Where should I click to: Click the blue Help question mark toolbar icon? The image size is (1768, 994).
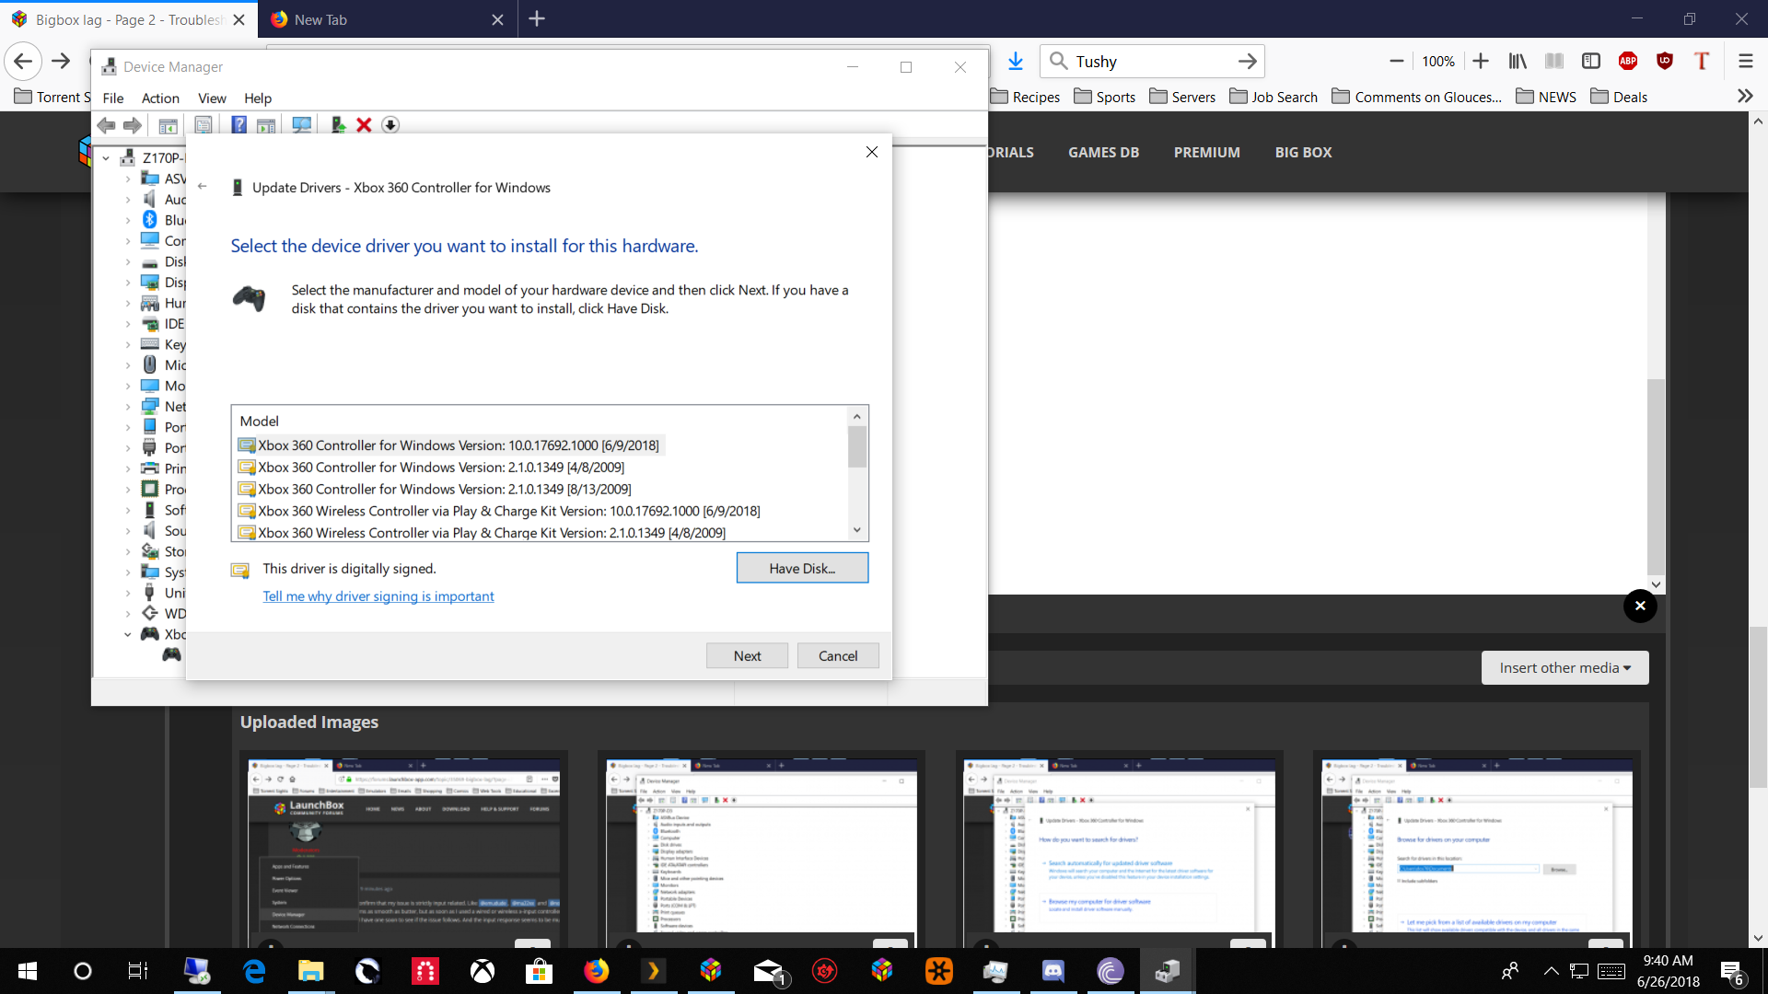[239, 125]
